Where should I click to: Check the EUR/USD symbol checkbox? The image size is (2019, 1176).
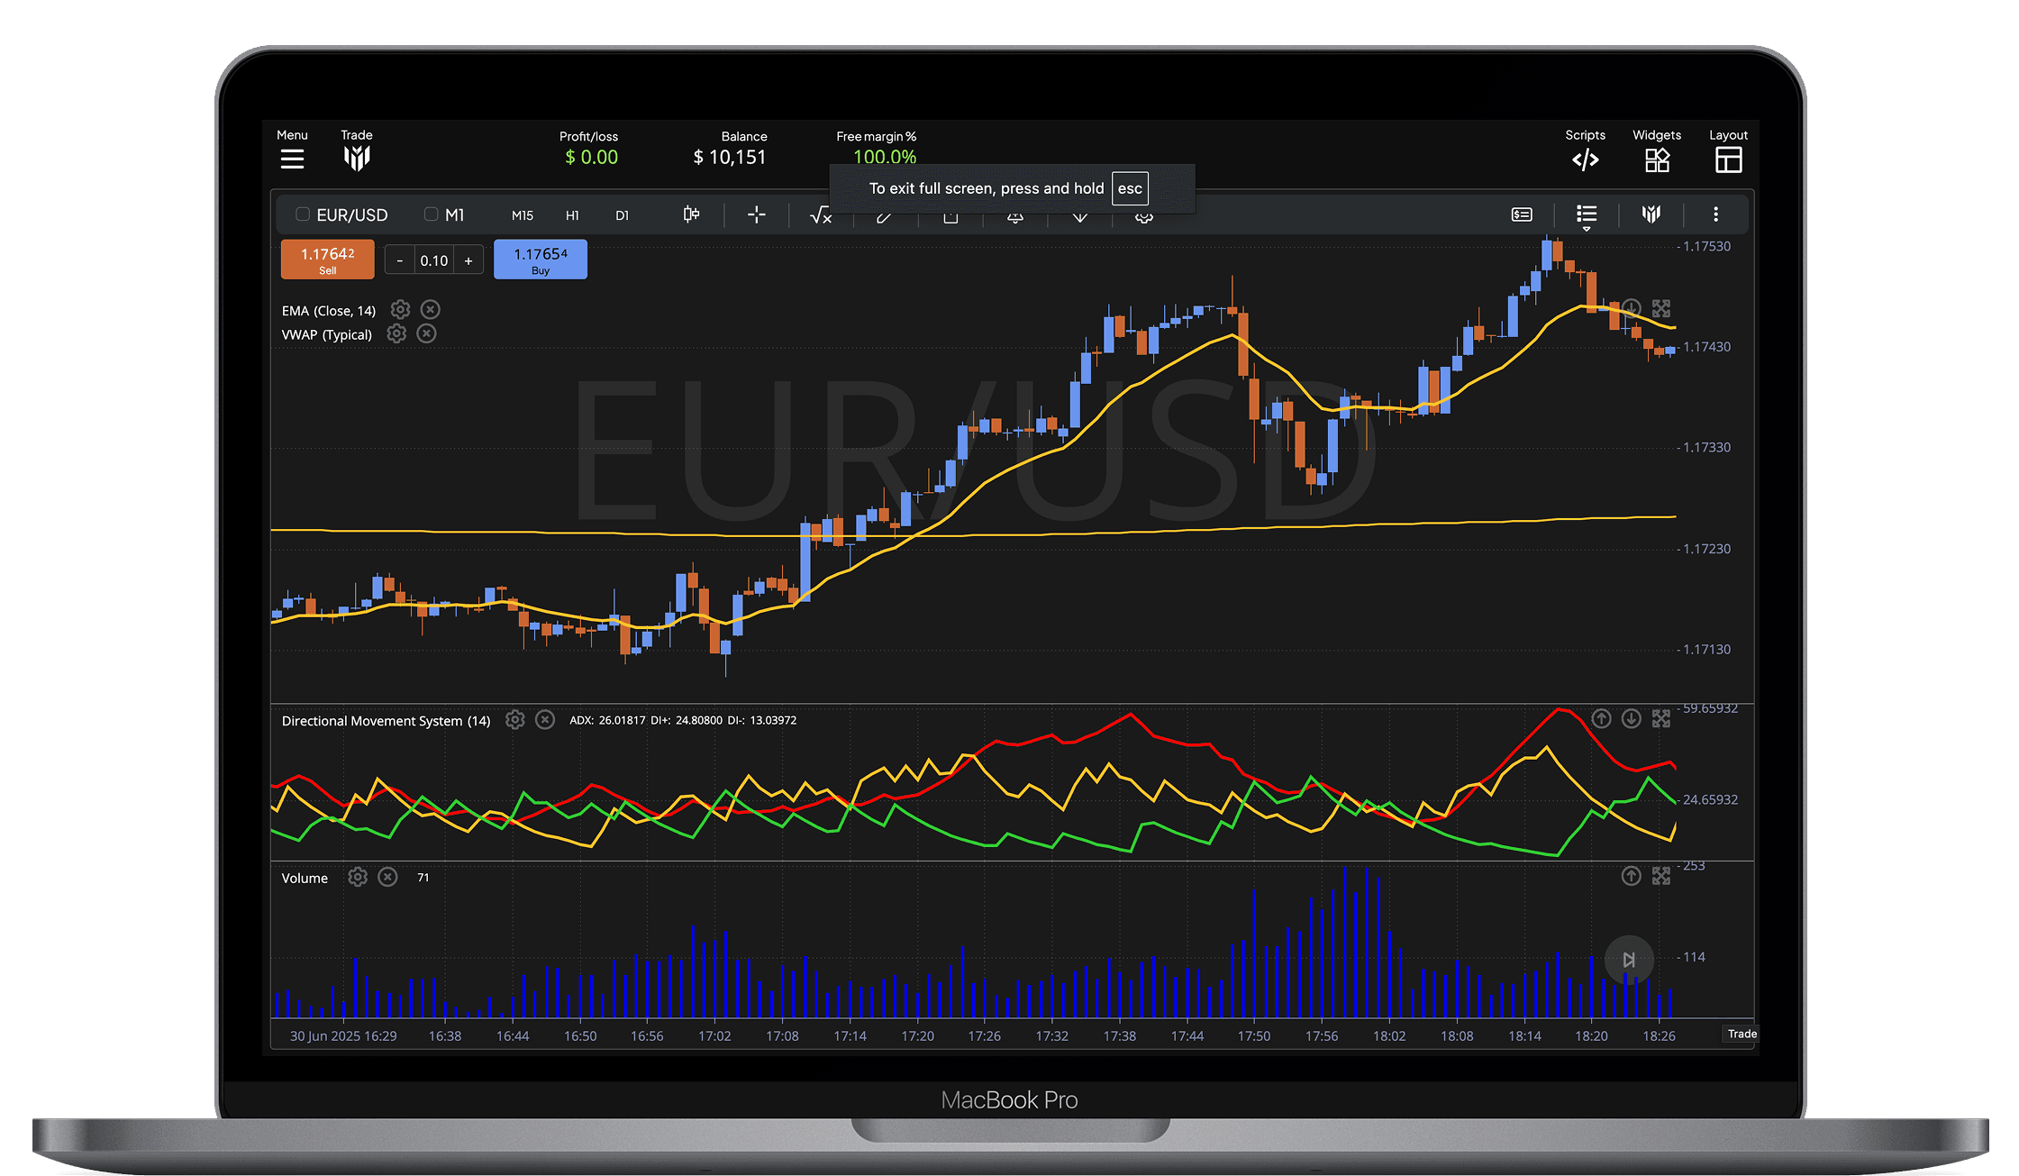(303, 214)
